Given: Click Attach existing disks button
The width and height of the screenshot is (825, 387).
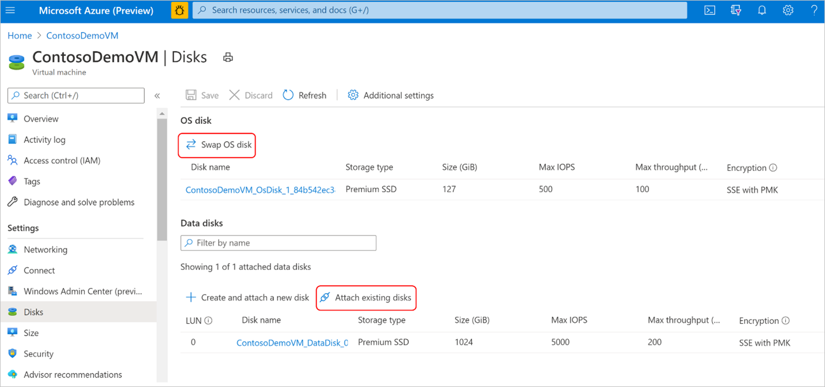Looking at the screenshot, I should click(x=366, y=298).
